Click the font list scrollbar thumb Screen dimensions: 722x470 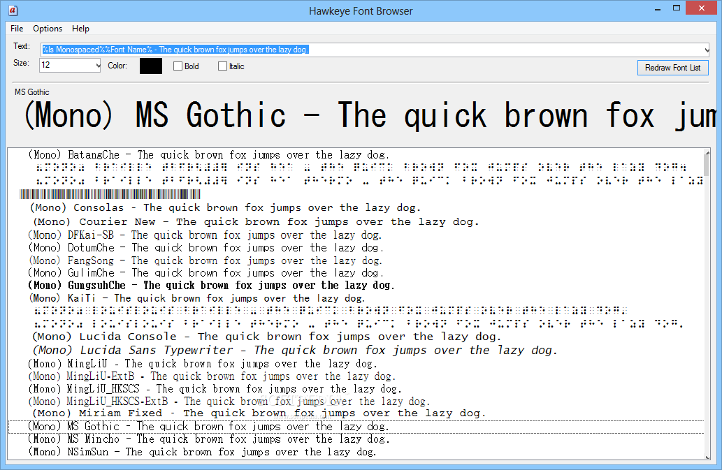(707, 166)
